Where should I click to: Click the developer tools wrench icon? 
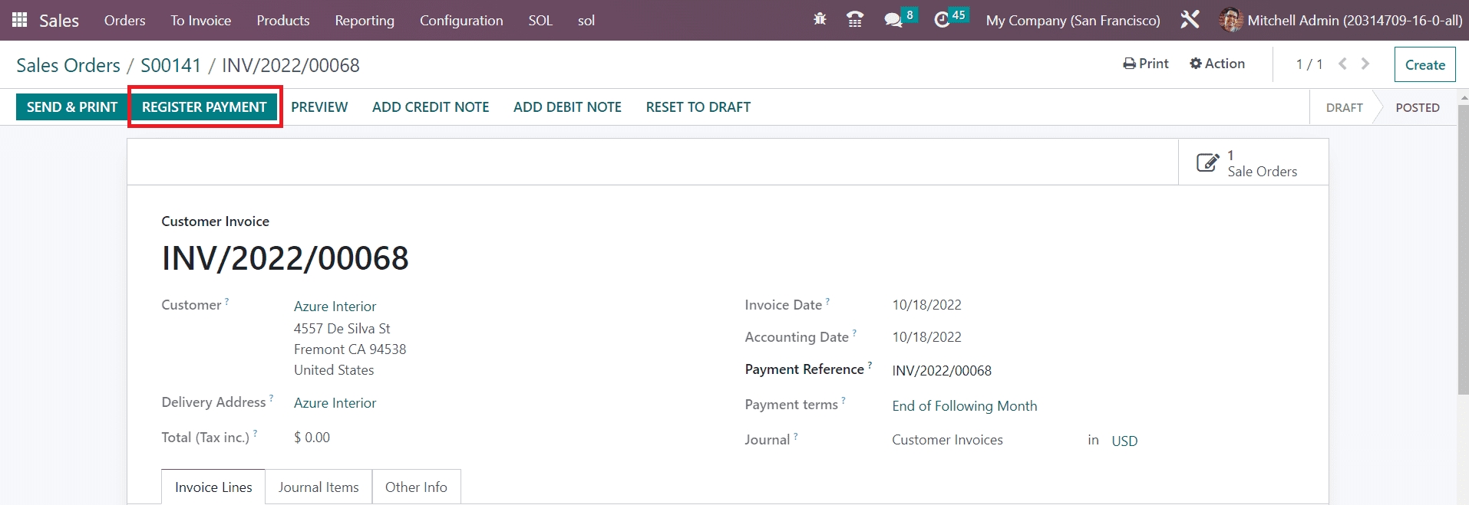[1190, 20]
